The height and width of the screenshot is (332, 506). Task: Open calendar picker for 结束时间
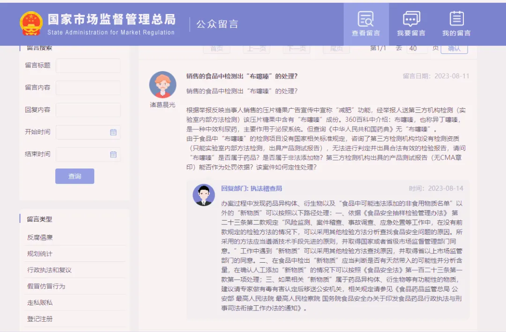click(113, 155)
